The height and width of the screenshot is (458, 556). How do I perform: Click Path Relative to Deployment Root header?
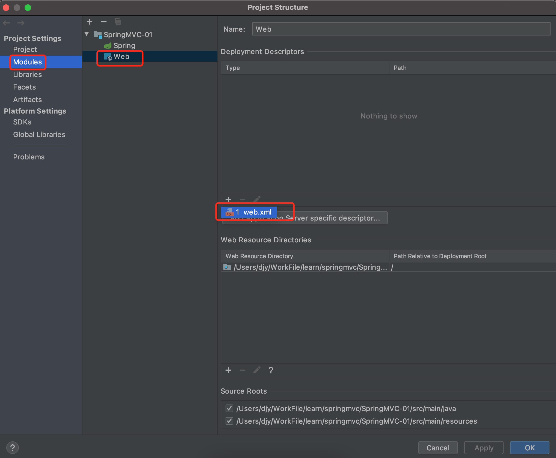tap(472, 256)
